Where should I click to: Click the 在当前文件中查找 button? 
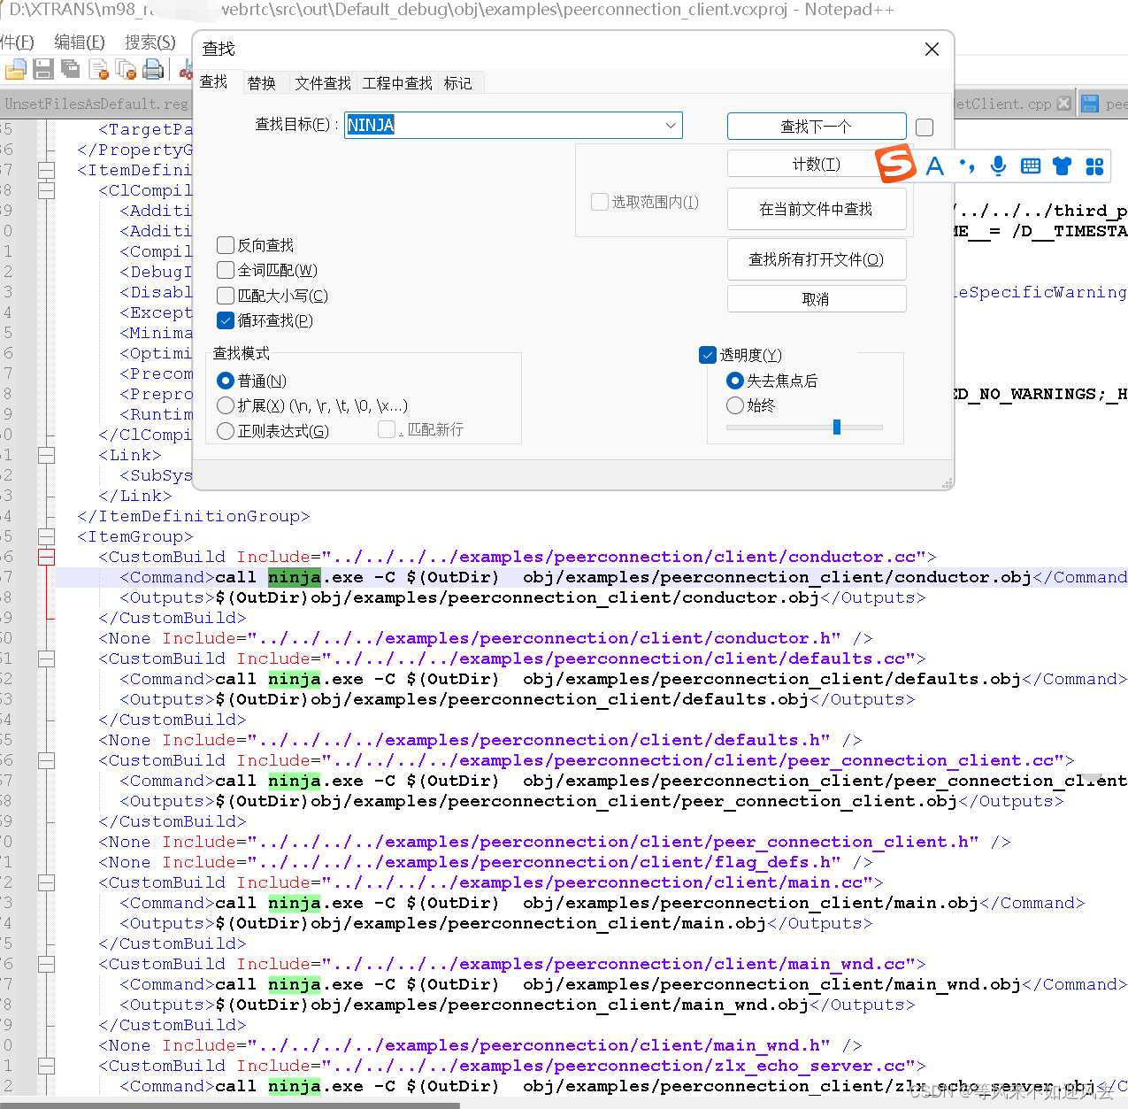point(817,209)
